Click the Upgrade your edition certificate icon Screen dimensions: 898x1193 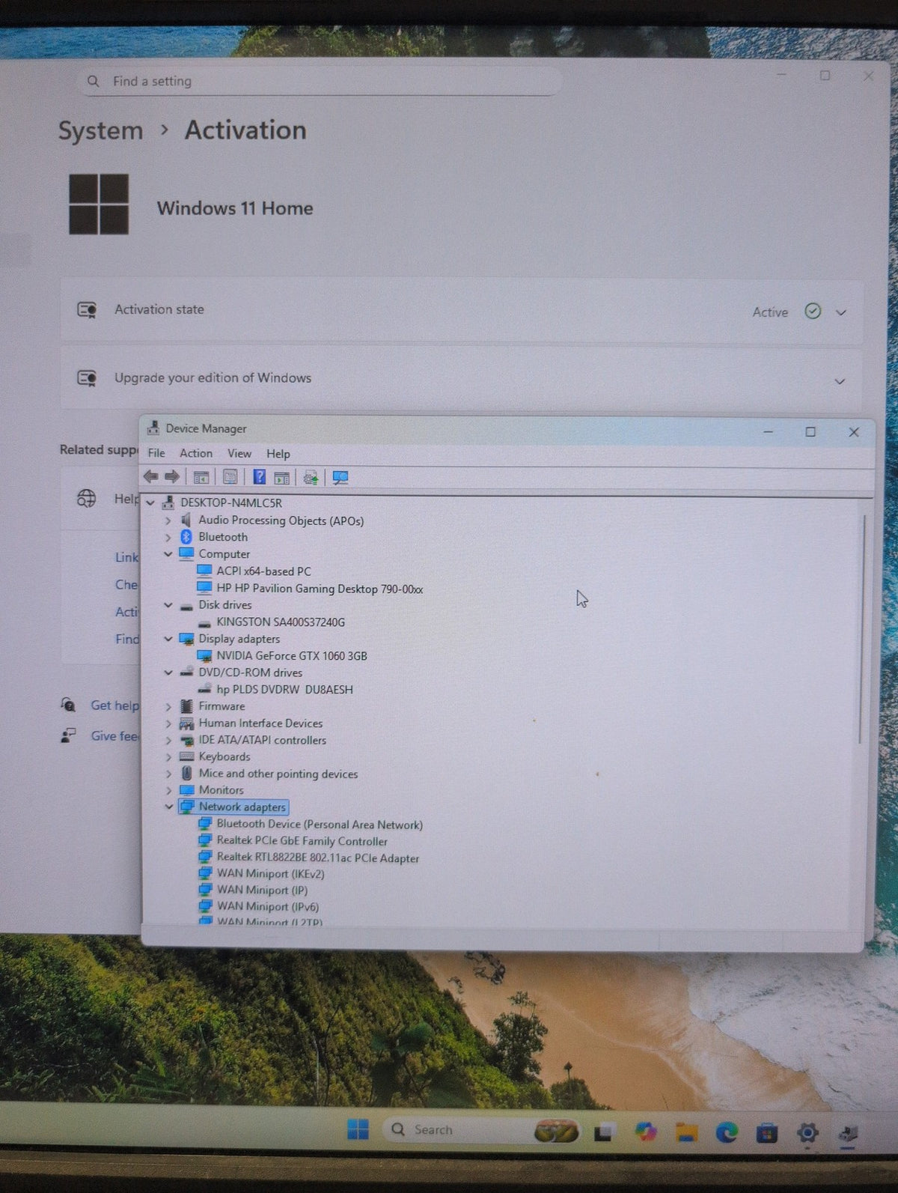tap(87, 378)
